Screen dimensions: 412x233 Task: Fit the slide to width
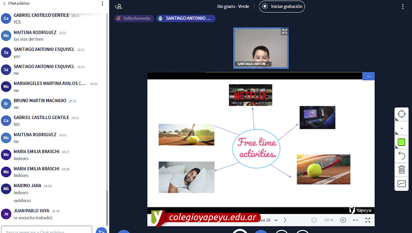pyautogui.click(x=356, y=220)
